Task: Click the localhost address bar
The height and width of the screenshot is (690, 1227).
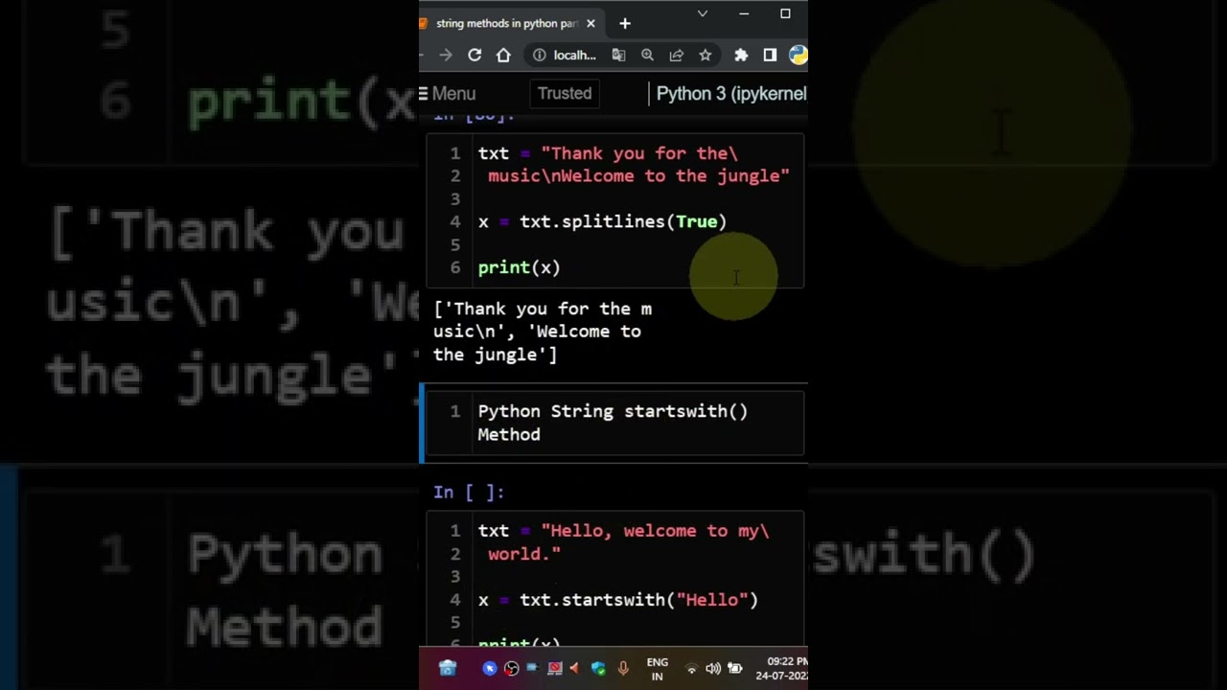Action: [575, 56]
